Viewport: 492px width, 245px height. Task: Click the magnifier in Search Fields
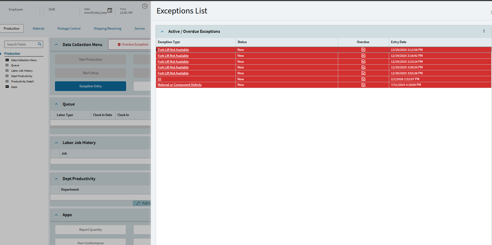point(40,44)
